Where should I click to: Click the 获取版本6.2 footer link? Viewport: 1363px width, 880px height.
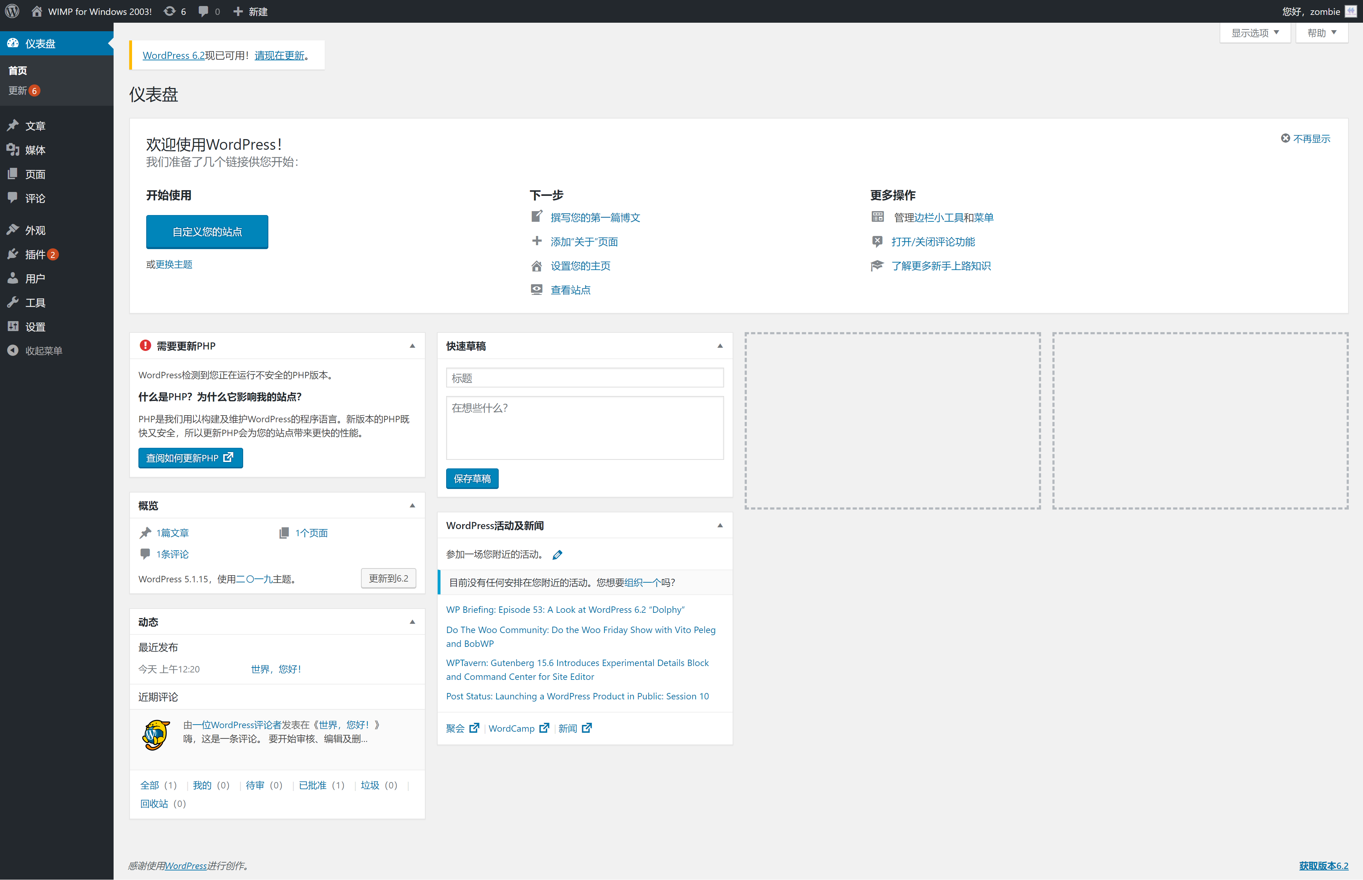pos(1324,866)
